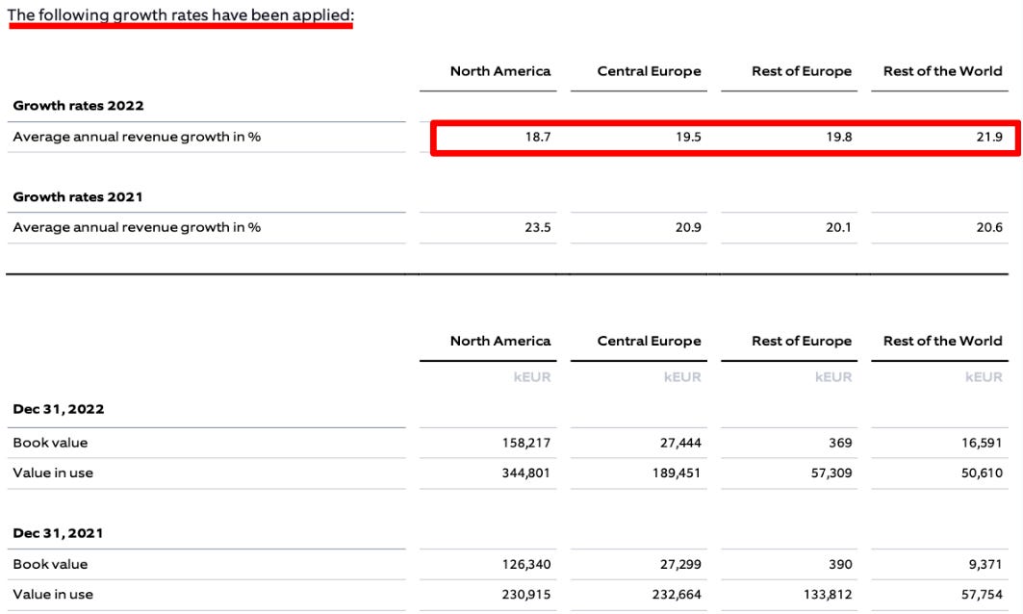The height and width of the screenshot is (614, 1023).
Task: Select value in use 344,801
Action: (525, 473)
